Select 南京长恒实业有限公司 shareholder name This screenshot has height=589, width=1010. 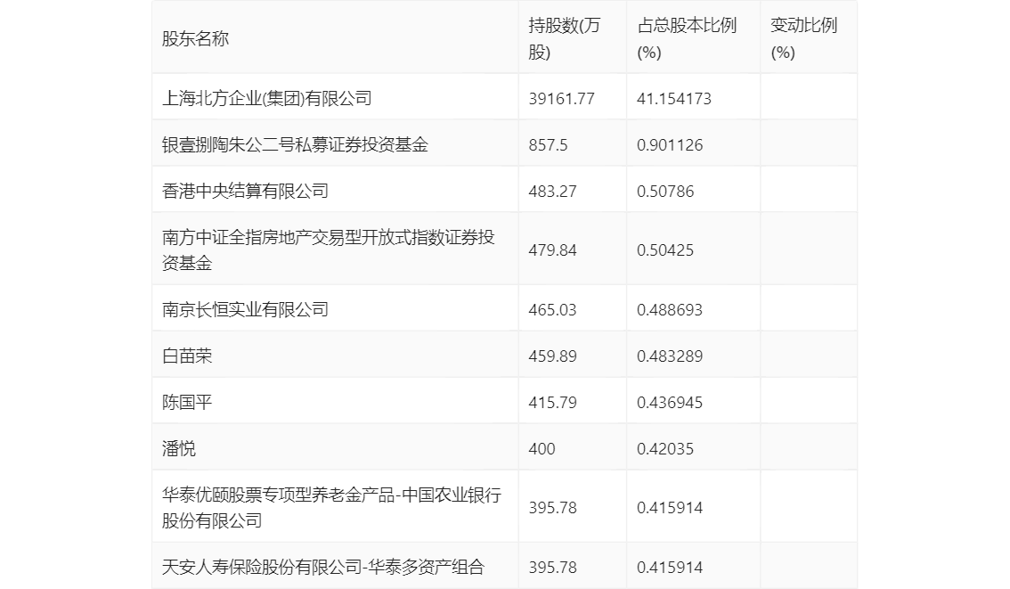(246, 309)
